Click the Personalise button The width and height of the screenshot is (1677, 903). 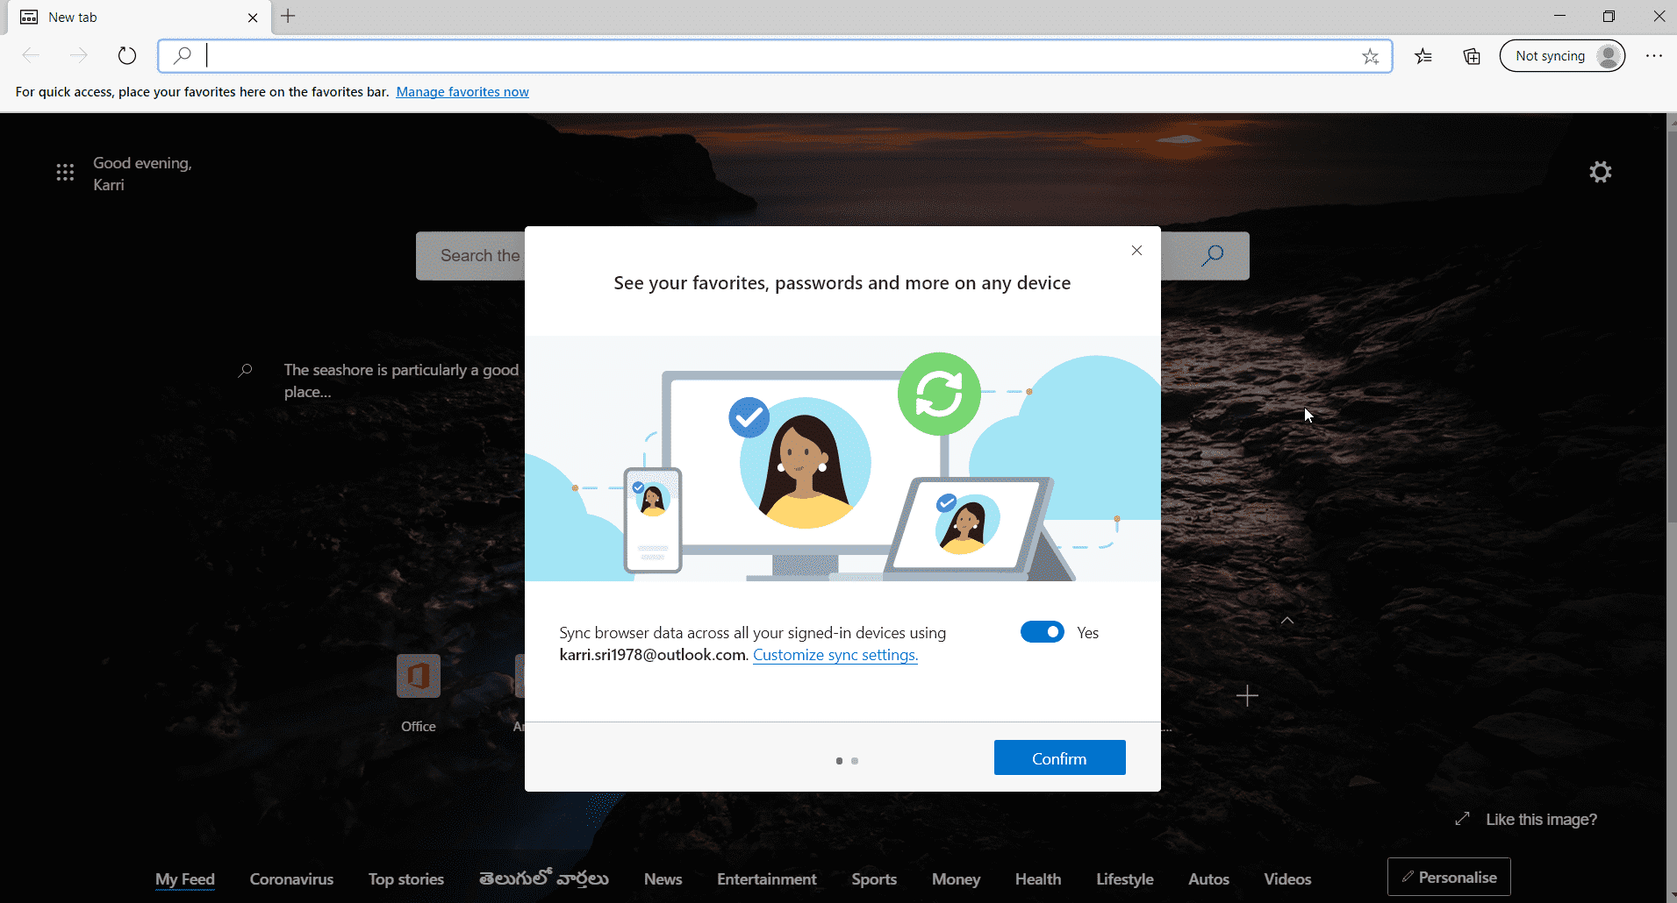pyautogui.click(x=1448, y=876)
